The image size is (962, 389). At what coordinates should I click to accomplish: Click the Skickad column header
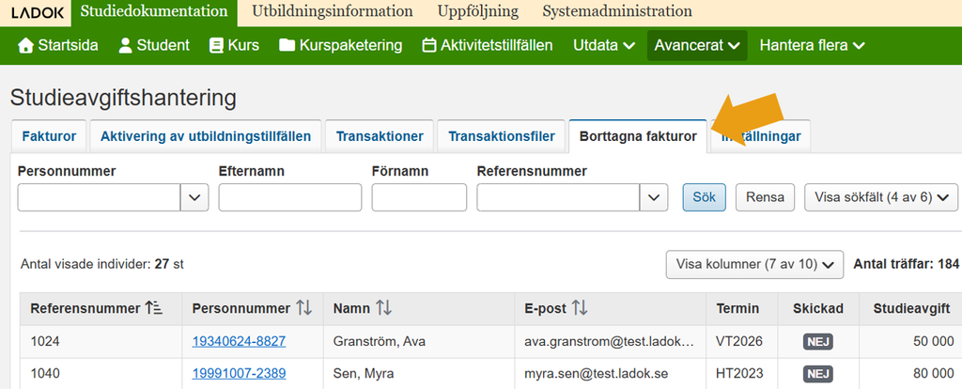[818, 308]
